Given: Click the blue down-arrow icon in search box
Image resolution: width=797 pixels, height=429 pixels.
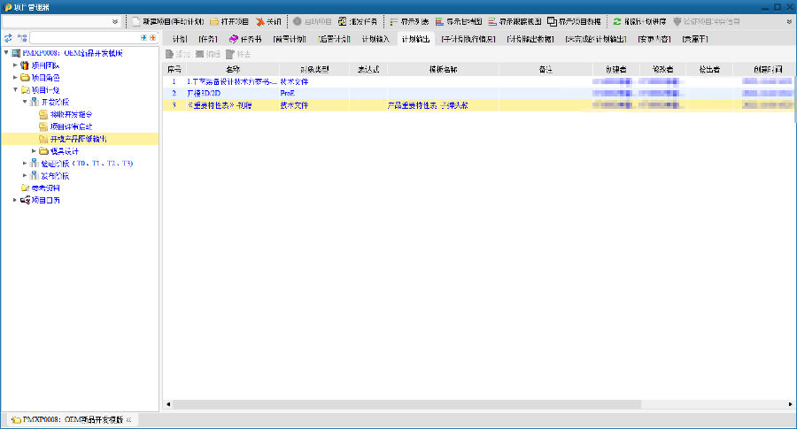Looking at the screenshot, I should click(x=143, y=37).
